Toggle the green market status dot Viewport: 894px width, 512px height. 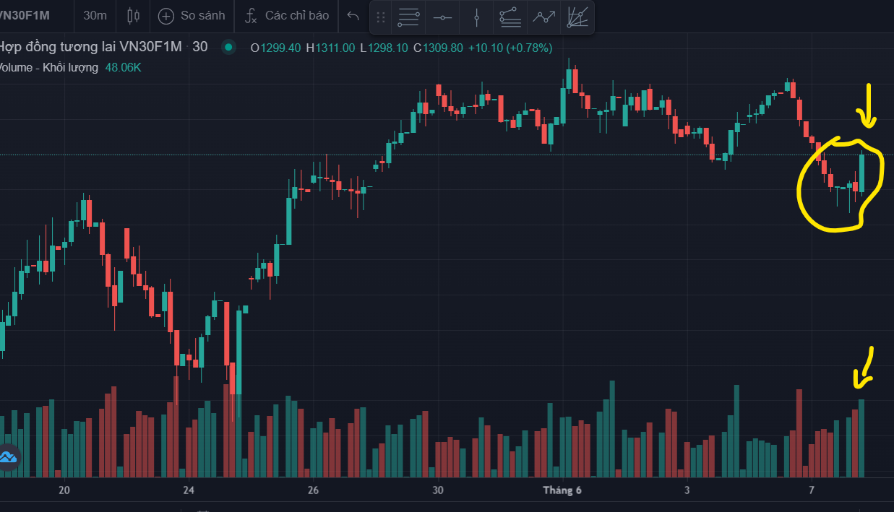pos(228,48)
